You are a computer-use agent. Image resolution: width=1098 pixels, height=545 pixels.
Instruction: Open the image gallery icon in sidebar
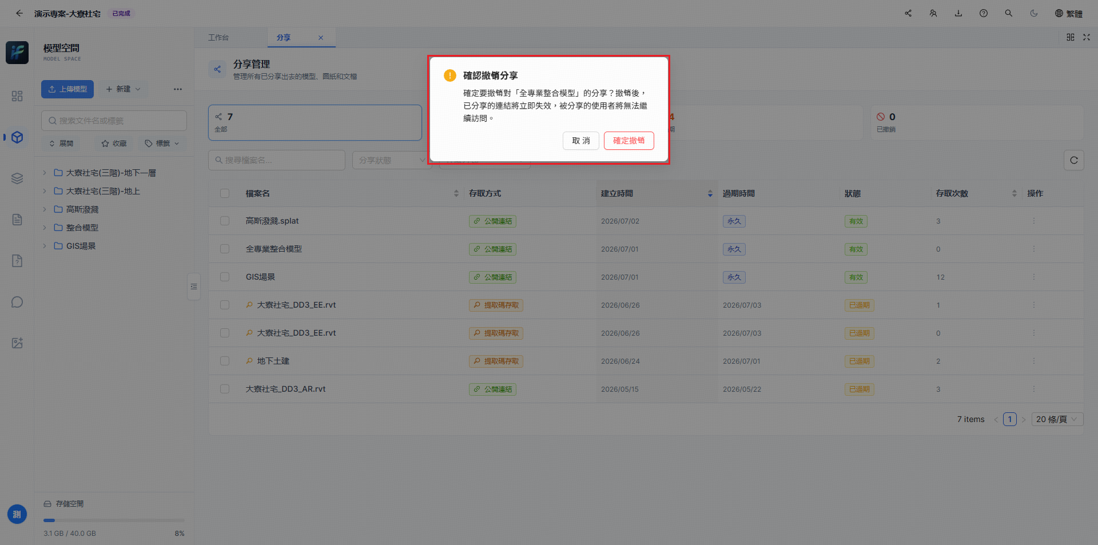[x=17, y=343]
